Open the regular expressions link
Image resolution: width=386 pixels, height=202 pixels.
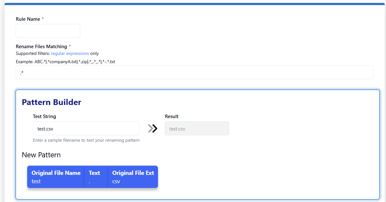pyautogui.click(x=70, y=53)
